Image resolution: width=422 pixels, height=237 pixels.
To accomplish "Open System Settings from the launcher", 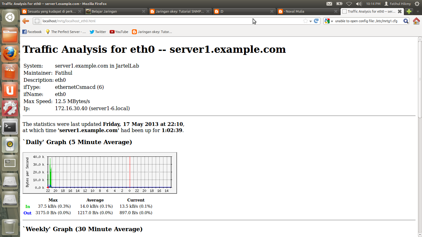I will (x=10, y=108).
